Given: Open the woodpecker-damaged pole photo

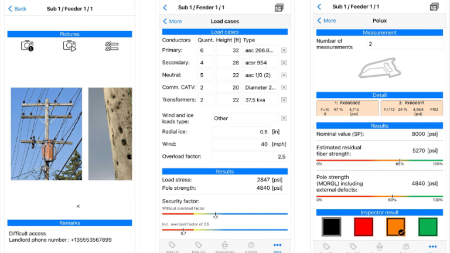Looking at the screenshot, I should pos(110,134).
